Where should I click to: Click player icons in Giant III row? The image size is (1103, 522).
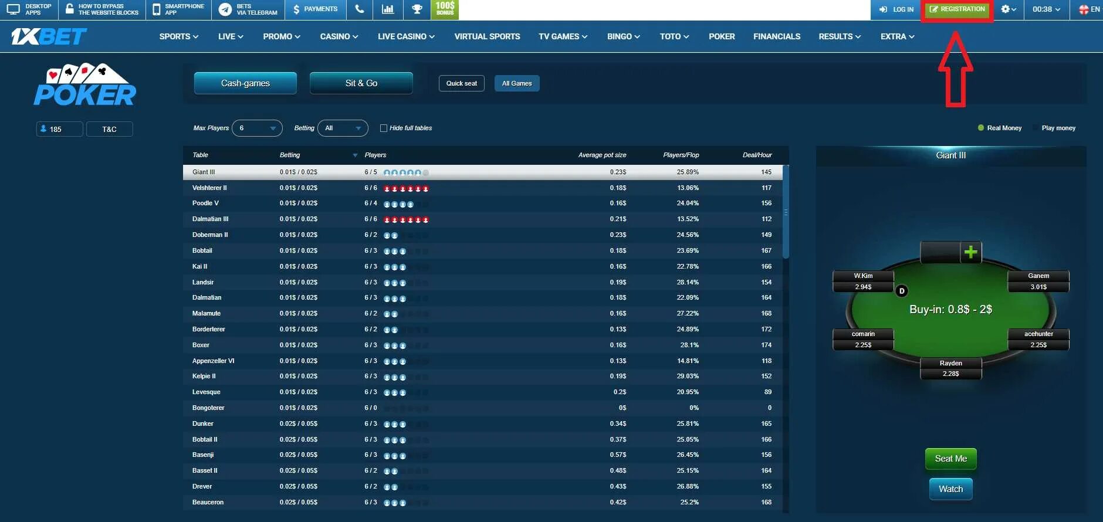tap(406, 172)
